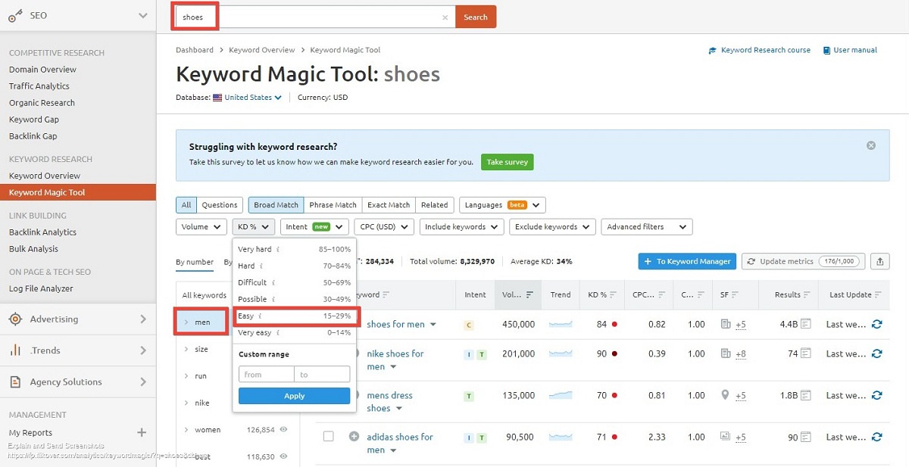The width and height of the screenshot is (909, 467).
Task: Refresh metrics for nike shoes for men row
Action: (877, 353)
